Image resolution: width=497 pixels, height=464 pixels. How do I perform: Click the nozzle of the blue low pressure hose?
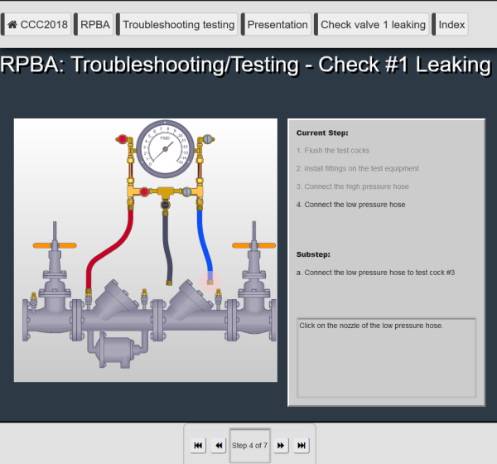point(210,280)
